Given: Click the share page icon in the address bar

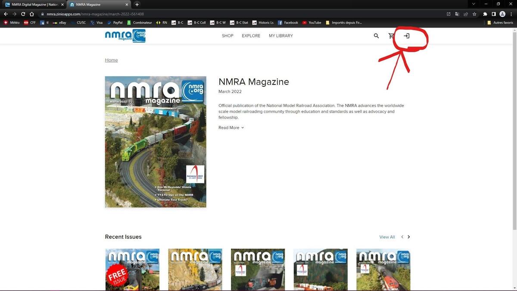Looking at the screenshot, I should click(x=466, y=14).
